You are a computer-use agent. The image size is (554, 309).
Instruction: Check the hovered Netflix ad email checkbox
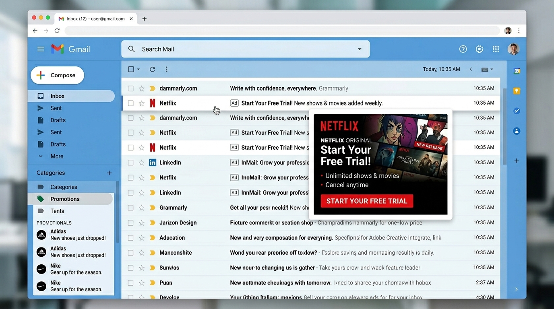[130, 103]
